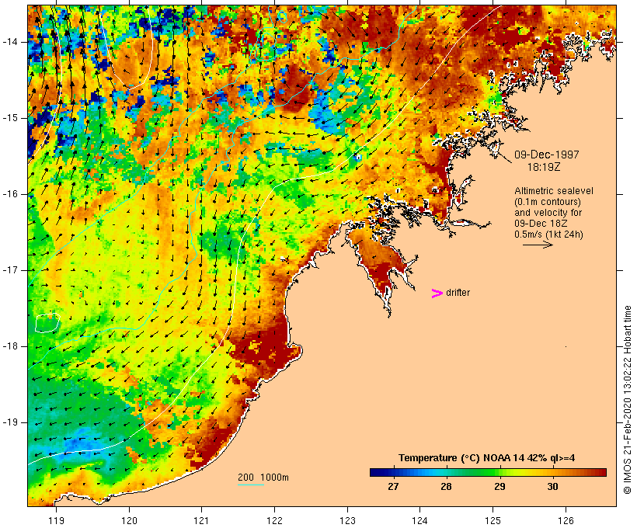637x528 pixels.
Task: Click the IMOS copyright timestamp text
Action: click(627, 400)
